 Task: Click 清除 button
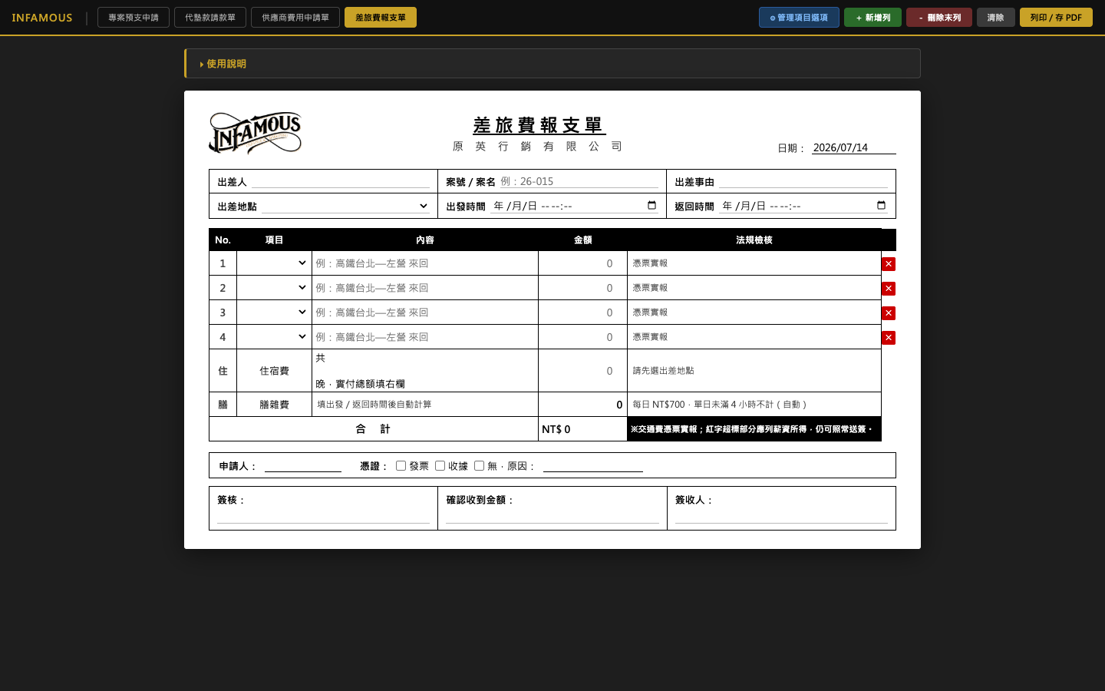995,18
